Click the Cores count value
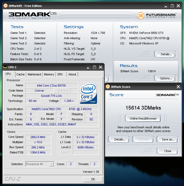The width and height of the screenshot is (184, 186). coord(71,164)
